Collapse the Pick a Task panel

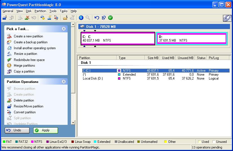pyautogui.click(x=64, y=29)
